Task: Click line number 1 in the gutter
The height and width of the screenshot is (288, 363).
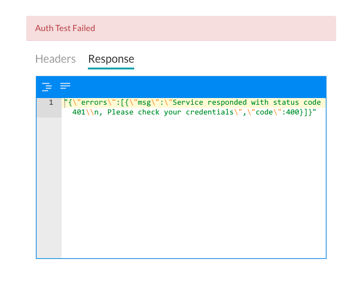Action: (51, 102)
